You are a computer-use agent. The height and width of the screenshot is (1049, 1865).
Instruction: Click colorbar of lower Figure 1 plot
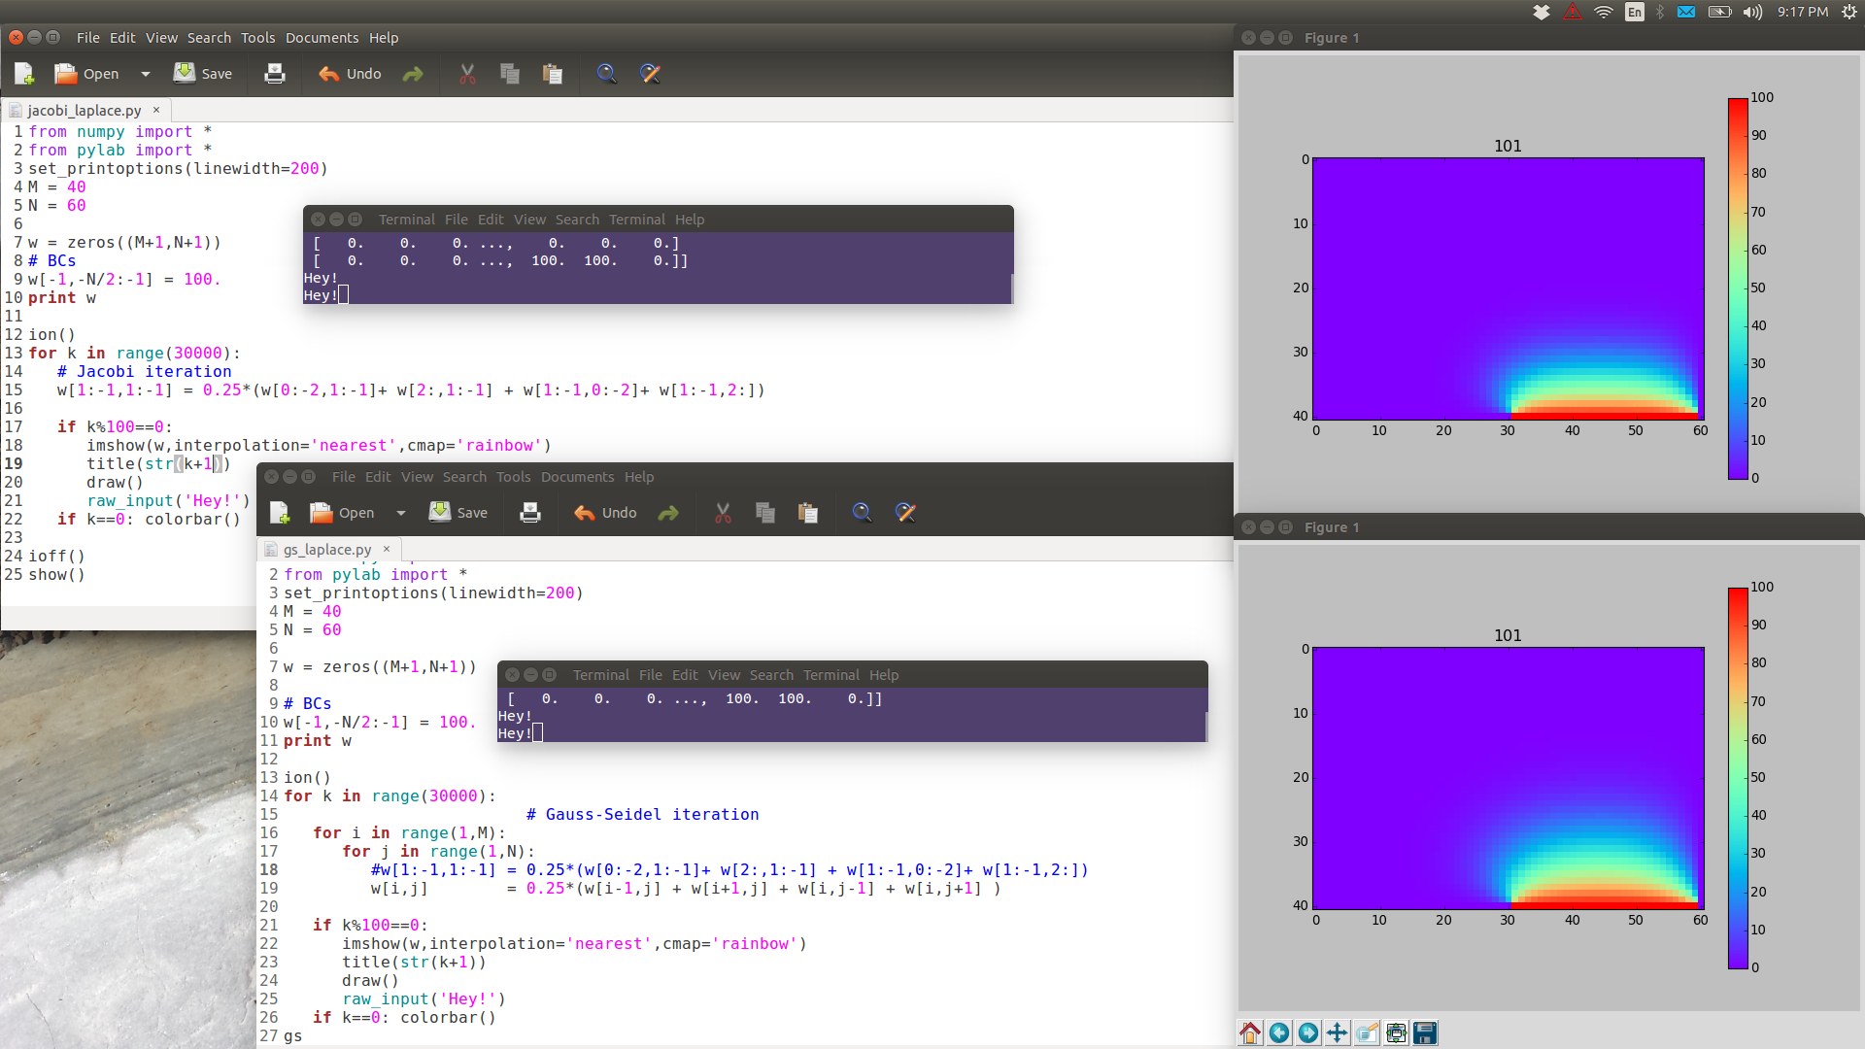(x=1738, y=778)
